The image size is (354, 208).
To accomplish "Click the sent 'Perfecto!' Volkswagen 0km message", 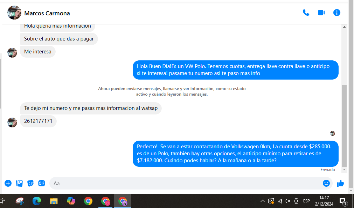I will pyautogui.click(x=235, y=154).
